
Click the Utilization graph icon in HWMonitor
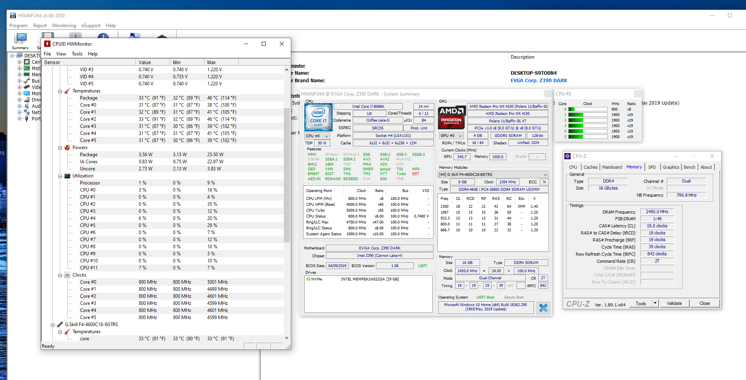[x=67, y=176]
